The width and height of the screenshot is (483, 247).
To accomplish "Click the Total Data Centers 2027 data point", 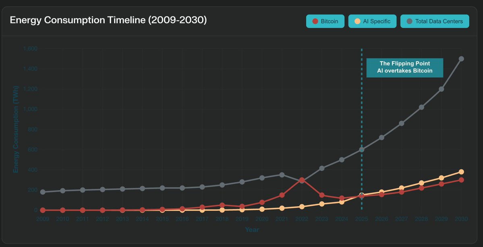I will [x=401, y=123].
